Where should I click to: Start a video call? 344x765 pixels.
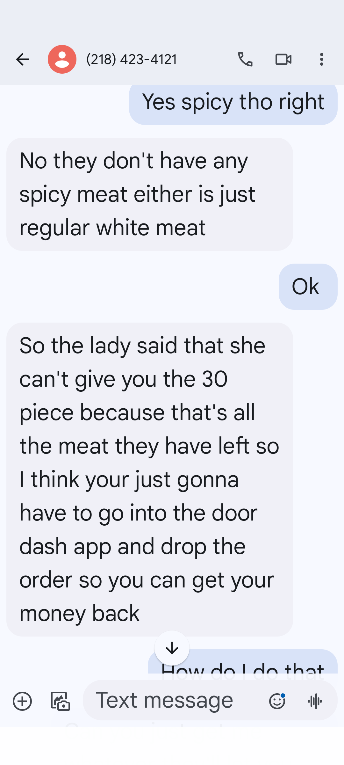(283, 59)
